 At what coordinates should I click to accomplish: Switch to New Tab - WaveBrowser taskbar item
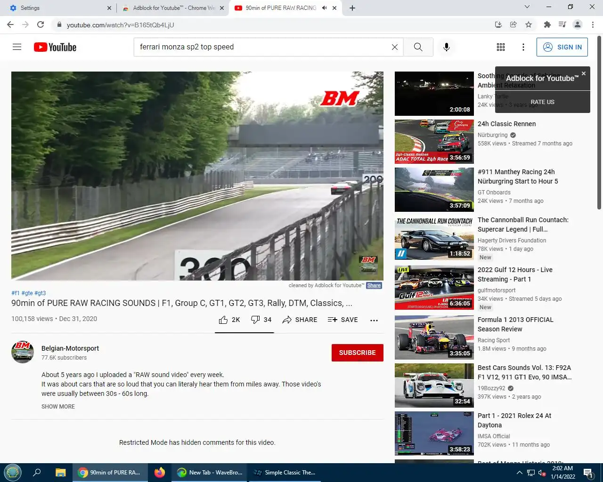[210, 473]
